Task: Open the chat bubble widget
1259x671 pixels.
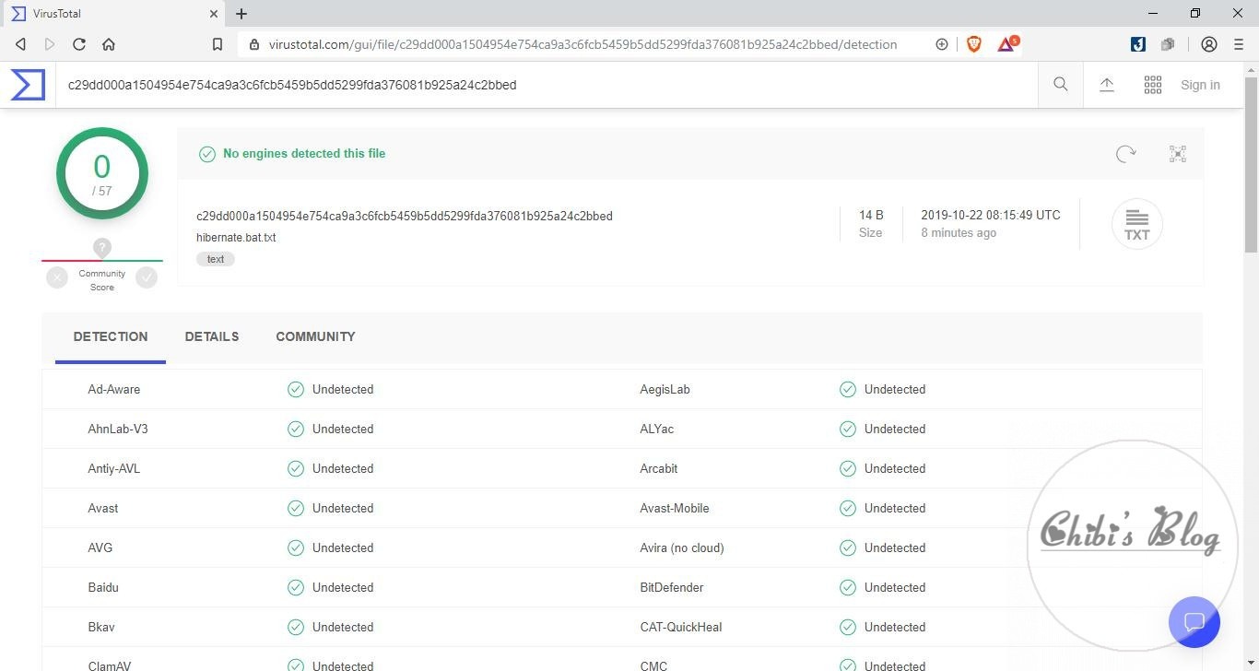Action: [1194, 622]
